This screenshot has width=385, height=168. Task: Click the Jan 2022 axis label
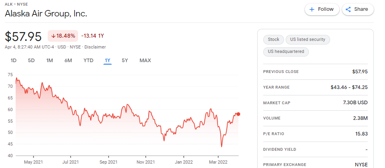[183, 162]
